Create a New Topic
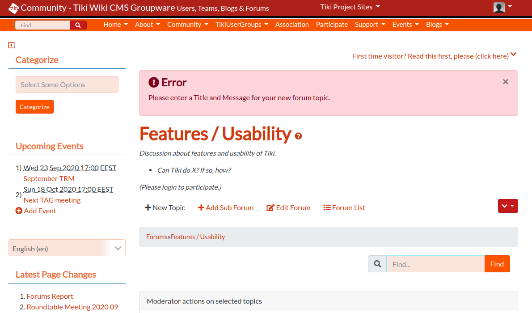532x313 pixels. click(165, 207)
